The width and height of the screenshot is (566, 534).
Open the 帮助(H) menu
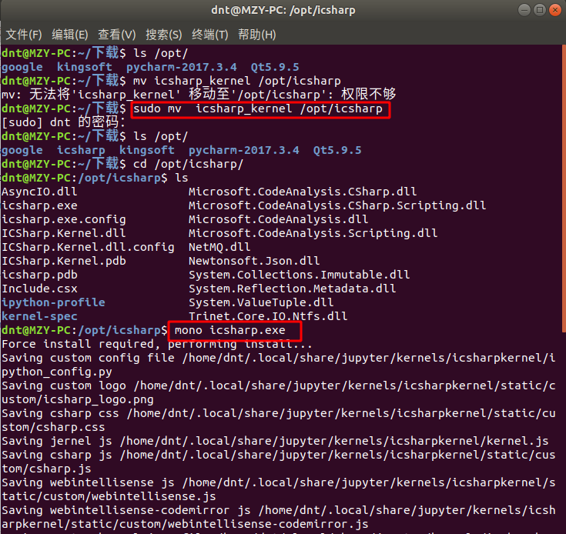pos(256,35)
